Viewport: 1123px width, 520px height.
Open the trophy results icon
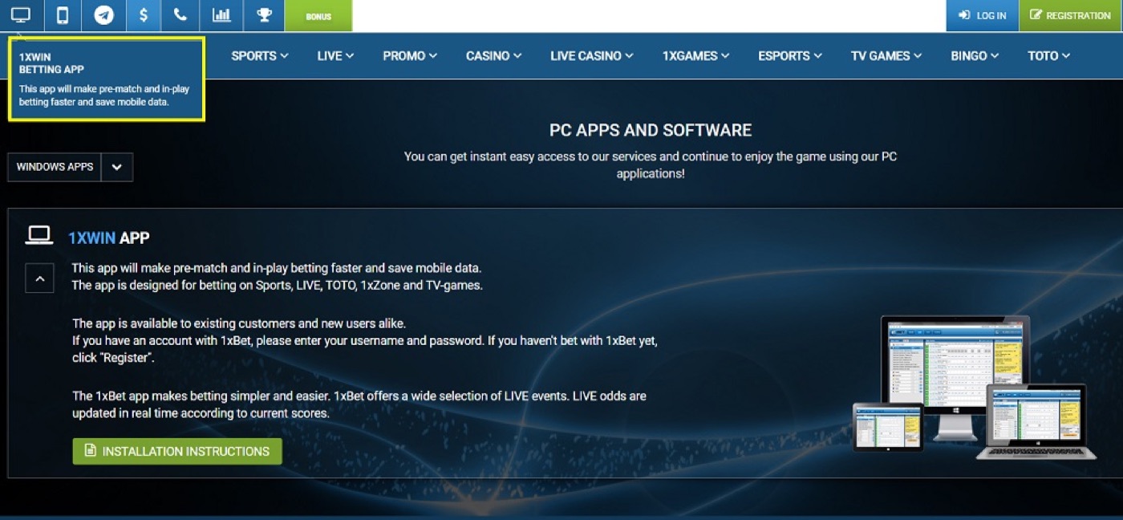(263, 15)
